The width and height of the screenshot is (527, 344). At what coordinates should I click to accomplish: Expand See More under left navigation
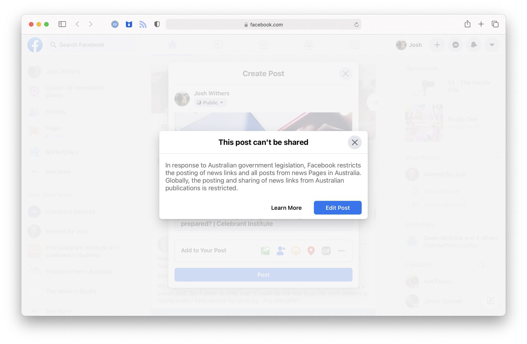pyautogui.click(x=58, y=172)
